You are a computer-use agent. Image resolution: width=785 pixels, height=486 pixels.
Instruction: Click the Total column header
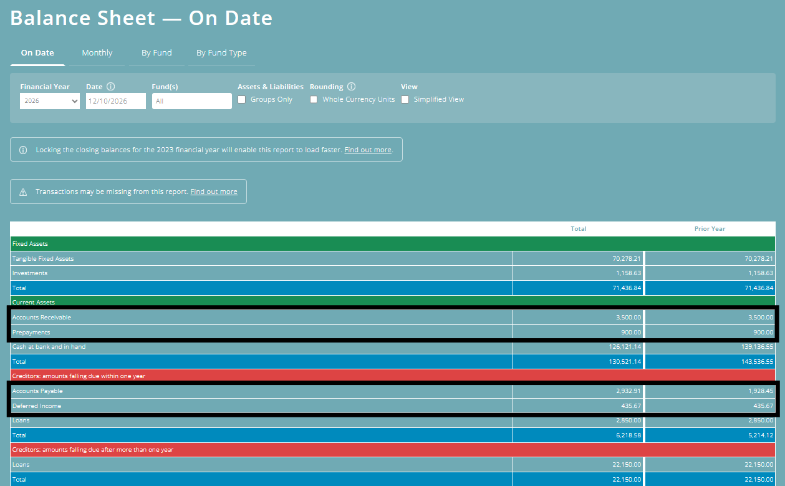579,229
